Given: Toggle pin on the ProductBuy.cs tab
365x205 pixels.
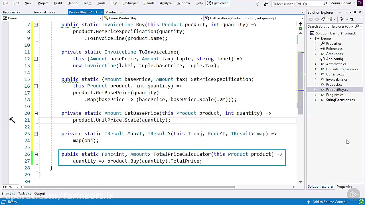Looking at the screenshot, I should (x=96, y=12).
